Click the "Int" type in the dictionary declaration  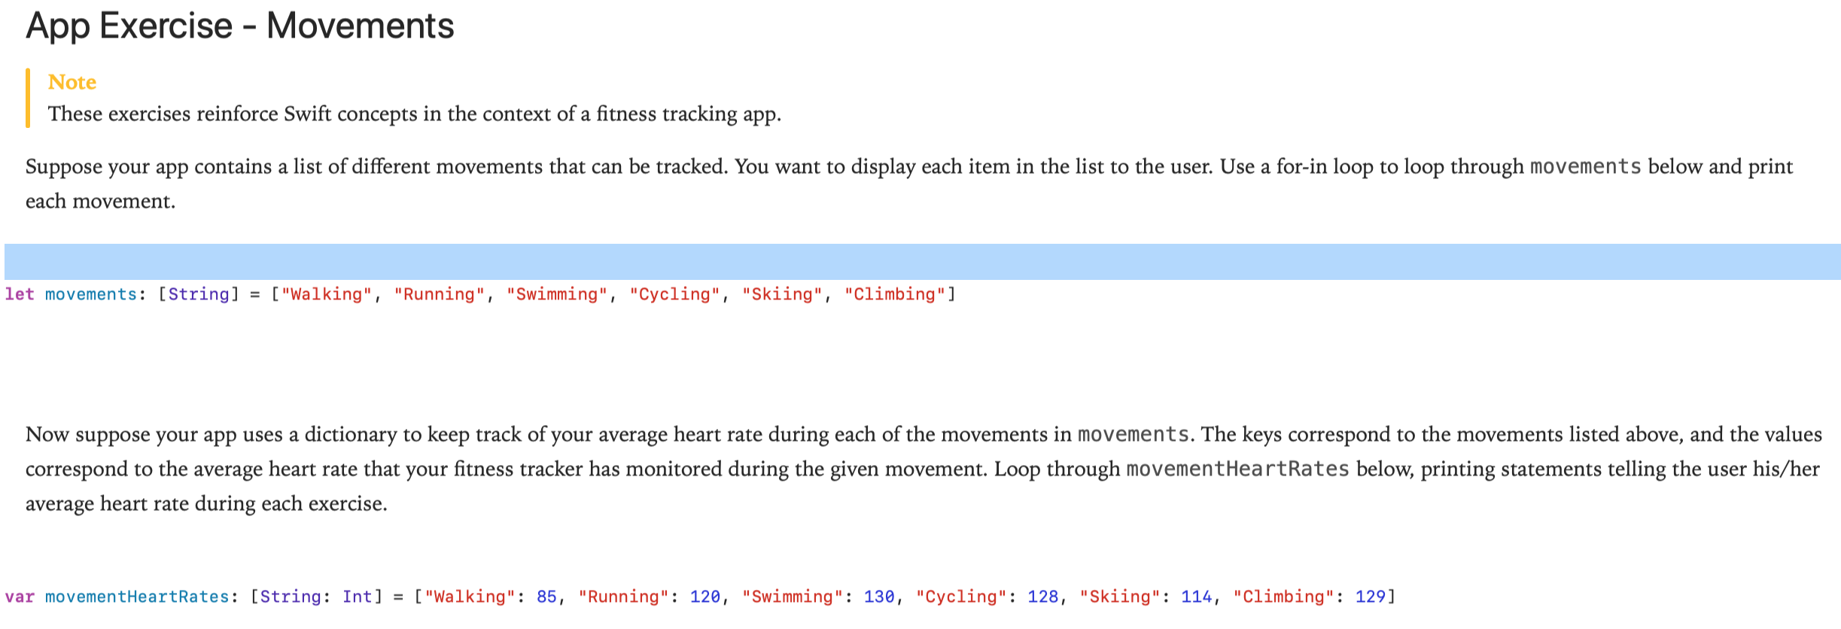point(358,597)
